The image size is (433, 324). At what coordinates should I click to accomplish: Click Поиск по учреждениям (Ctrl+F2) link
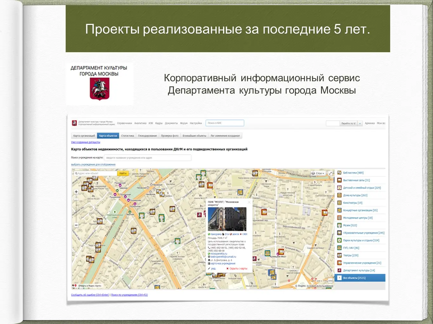tap(129, 295)
